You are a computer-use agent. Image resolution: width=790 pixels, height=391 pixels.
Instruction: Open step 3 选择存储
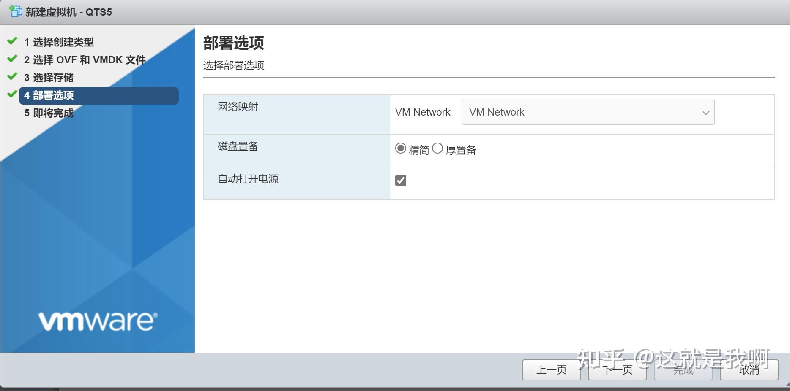click(x=49, y=78)
